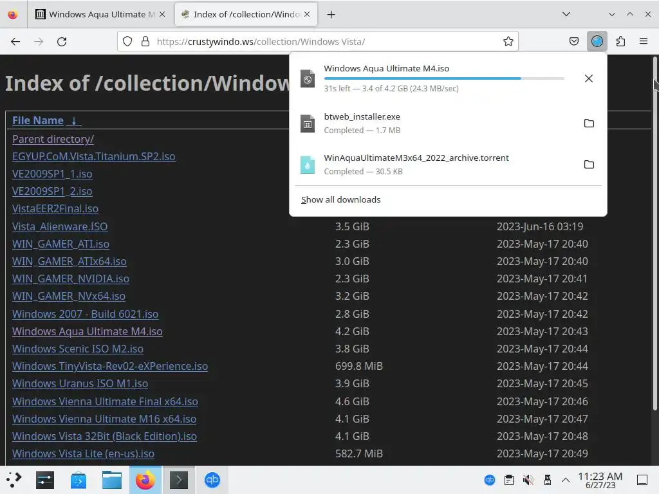Click the forward navigation arrow
This screenshot has width=659, height=494.
39,42
